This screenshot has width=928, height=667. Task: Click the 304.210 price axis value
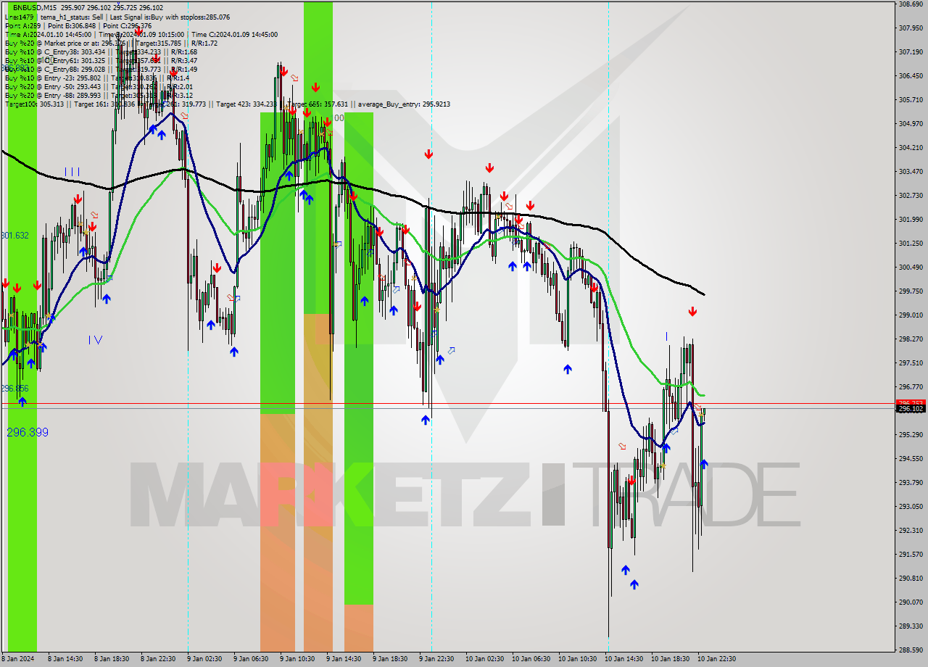point(911,148)
